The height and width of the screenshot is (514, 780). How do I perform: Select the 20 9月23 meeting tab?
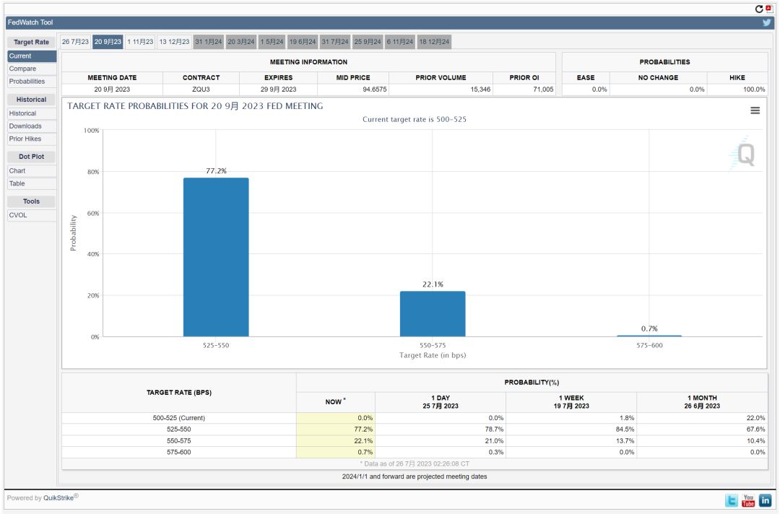[x=108, y=42]
